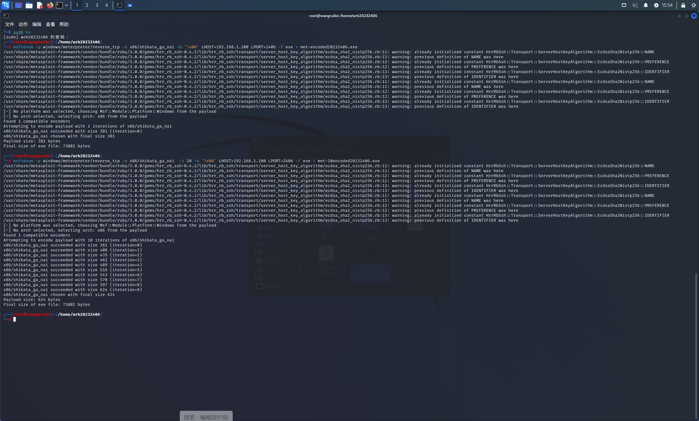Open the wired network connection icon
Image resolution: width=699 pixels, height=421 pixels.
tap(624, 5)
